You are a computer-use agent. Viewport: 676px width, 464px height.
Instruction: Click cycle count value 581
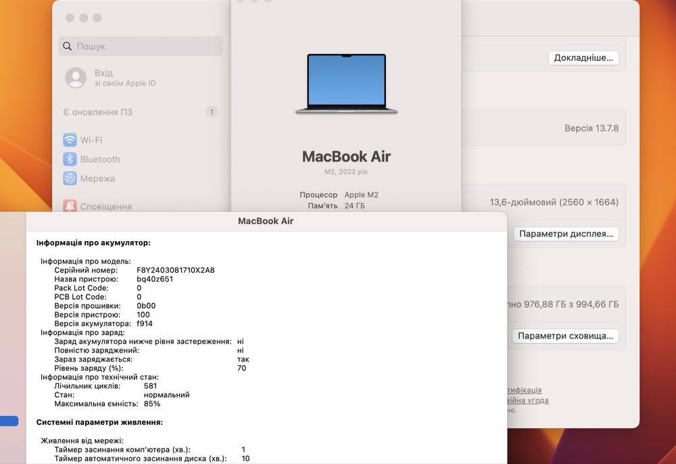(x=150, y=386)
